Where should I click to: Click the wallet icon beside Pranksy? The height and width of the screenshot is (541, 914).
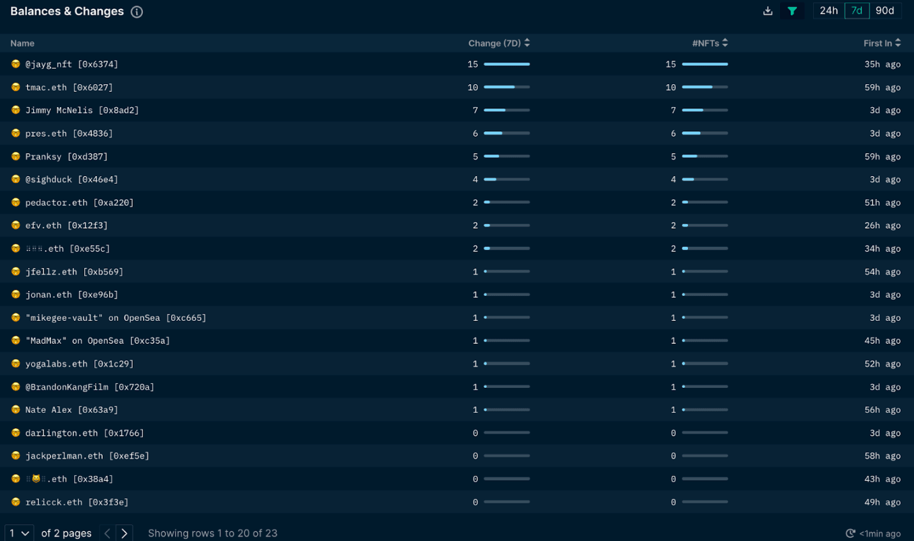[x=15, y=156]
